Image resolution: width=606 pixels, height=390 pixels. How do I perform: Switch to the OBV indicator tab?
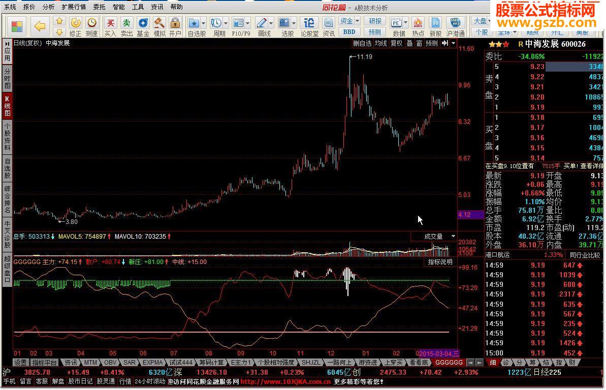pos(110,362)
